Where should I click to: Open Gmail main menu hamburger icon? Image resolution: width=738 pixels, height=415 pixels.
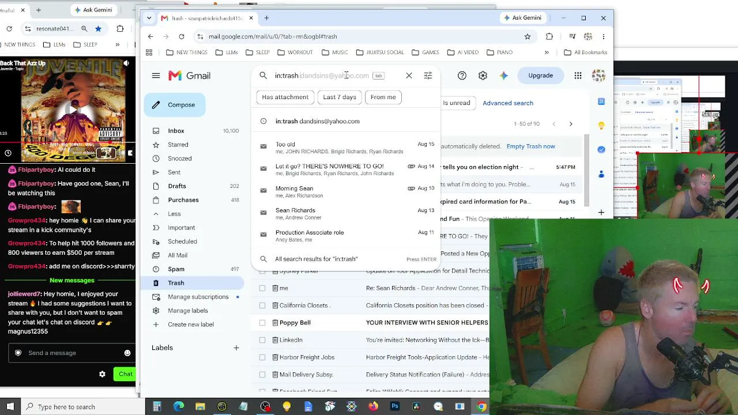[x=156, y=76]
